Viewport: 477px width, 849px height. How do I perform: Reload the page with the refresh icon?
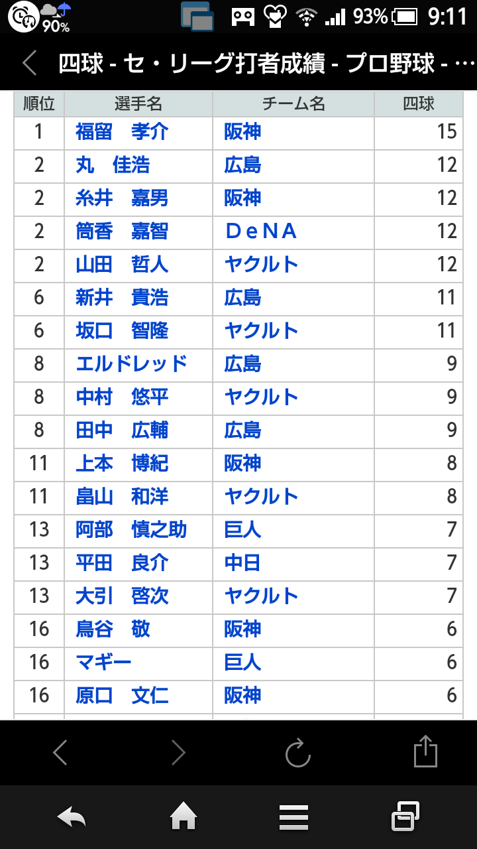tap(298, 753)
